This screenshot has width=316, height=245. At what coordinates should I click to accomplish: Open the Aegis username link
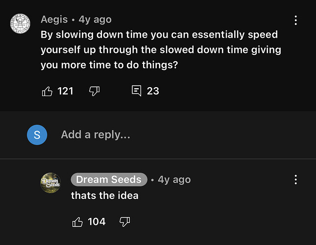[x=54, y=20]
